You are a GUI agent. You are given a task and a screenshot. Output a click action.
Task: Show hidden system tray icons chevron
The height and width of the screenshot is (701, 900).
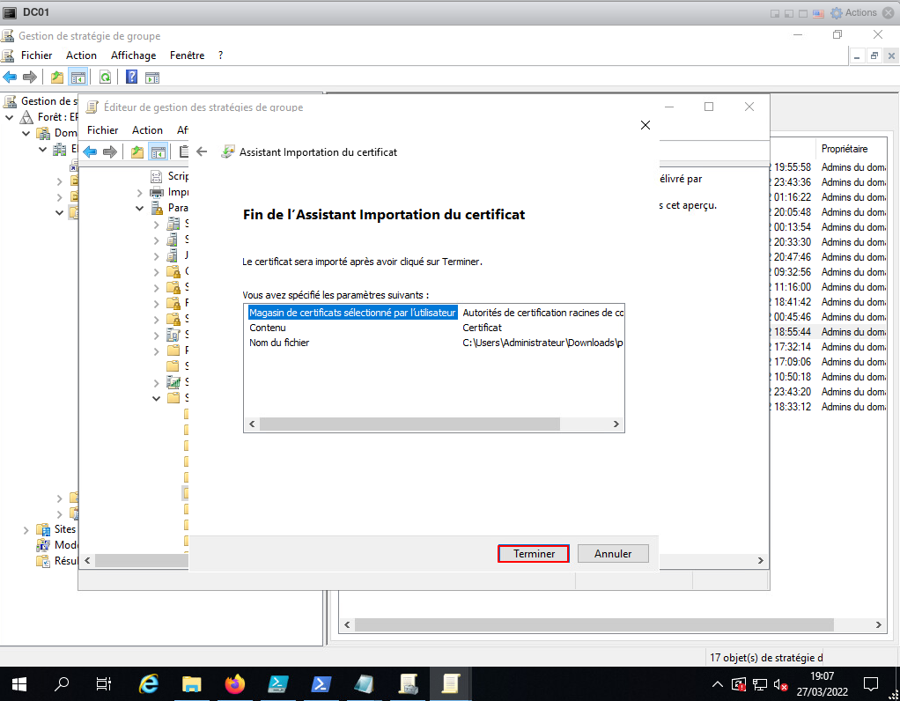pos(717,684)
